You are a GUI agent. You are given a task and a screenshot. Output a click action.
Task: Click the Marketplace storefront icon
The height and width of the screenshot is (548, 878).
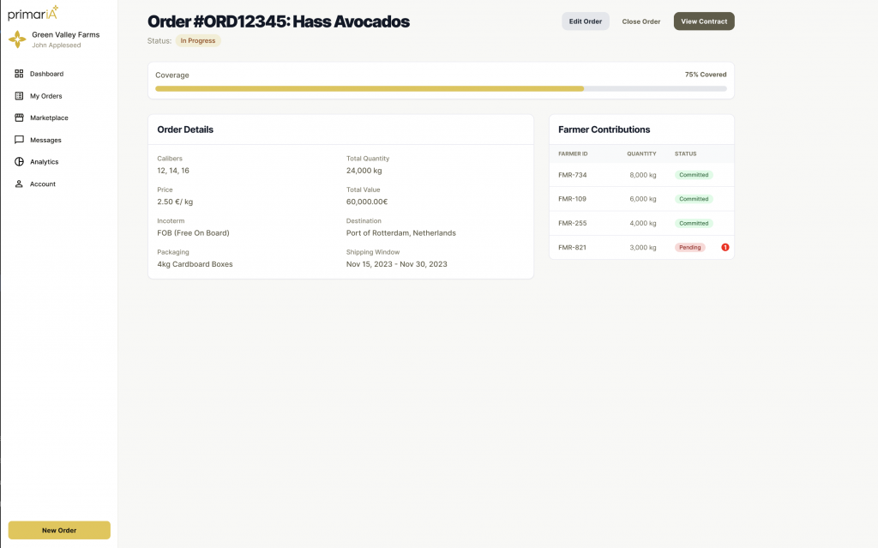(x=19, y=117)
